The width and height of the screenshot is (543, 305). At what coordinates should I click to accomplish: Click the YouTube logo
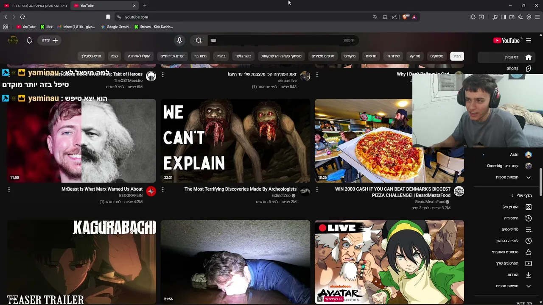507,40
